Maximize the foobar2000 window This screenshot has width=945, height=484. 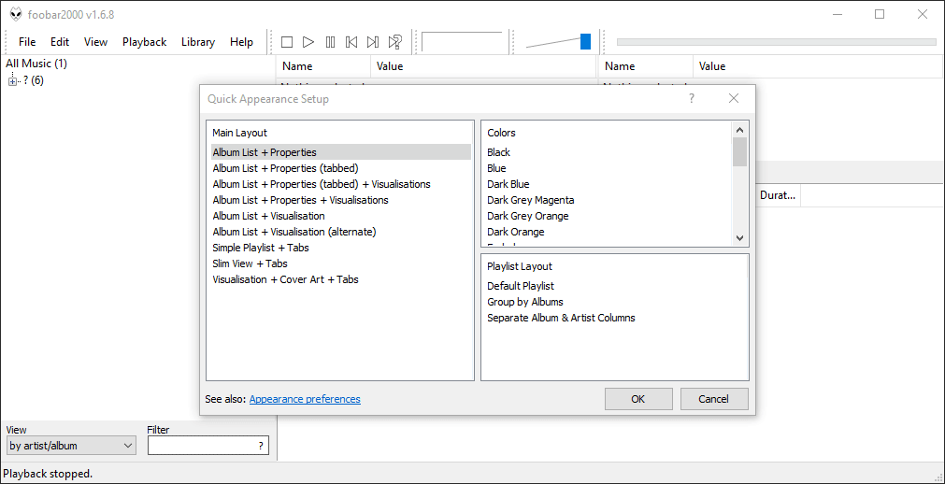[880, 14]
